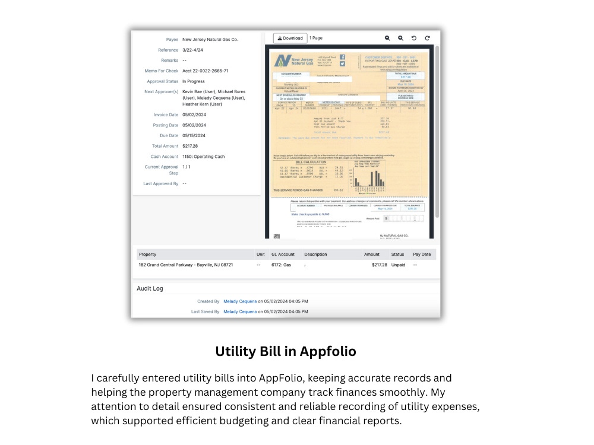Click the Invoice Date 05/02/2024 value
594x445 pixels.
pyautogui.click(x=194, y=115)
